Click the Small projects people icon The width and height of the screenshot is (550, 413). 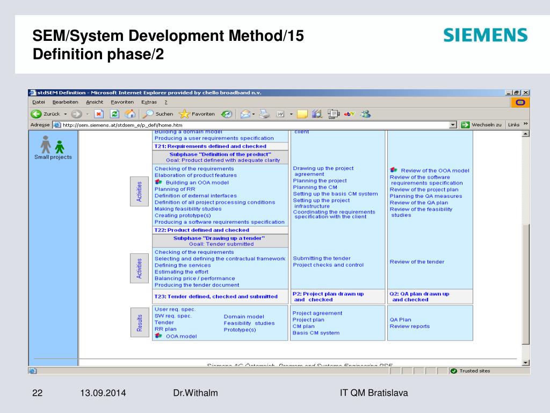(x=53, y=145)
